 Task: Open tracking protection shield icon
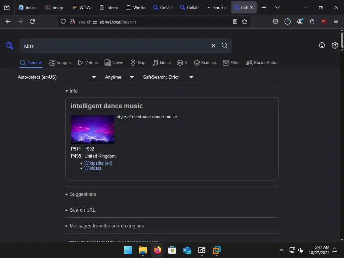coord(63,22)
